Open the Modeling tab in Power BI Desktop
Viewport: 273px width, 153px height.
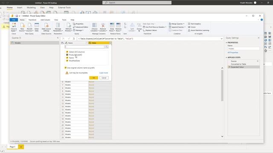click(31, 8)
